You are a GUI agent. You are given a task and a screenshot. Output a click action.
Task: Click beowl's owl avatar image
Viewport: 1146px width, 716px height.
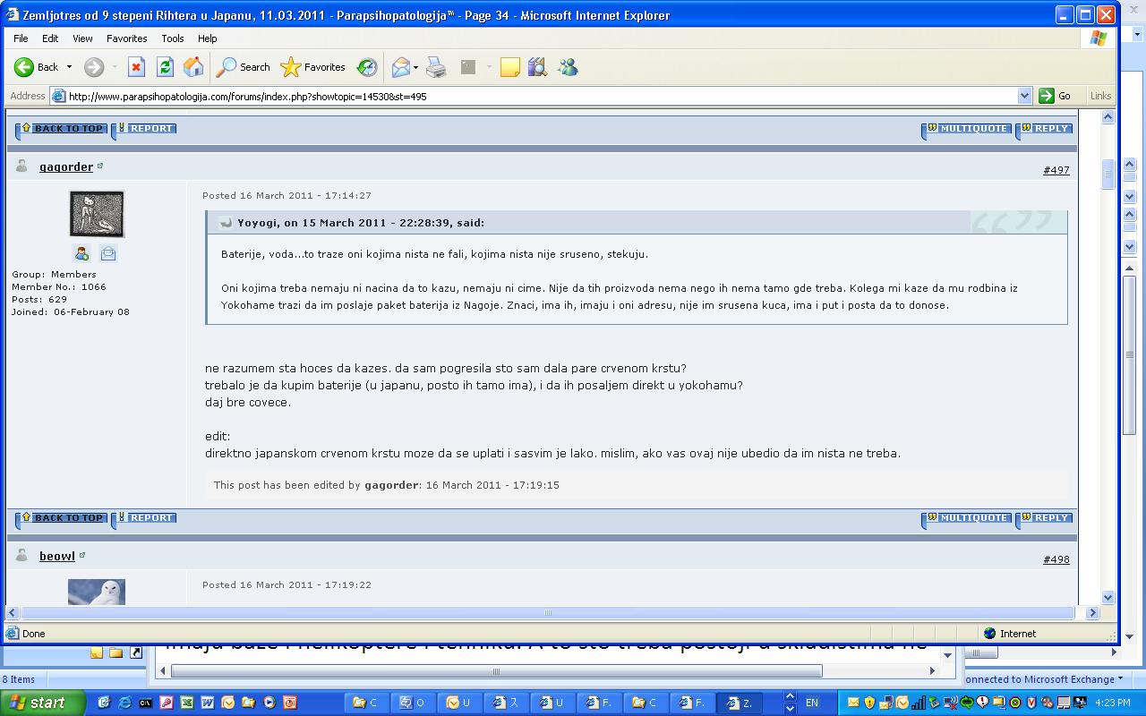[x=97, y=592]
